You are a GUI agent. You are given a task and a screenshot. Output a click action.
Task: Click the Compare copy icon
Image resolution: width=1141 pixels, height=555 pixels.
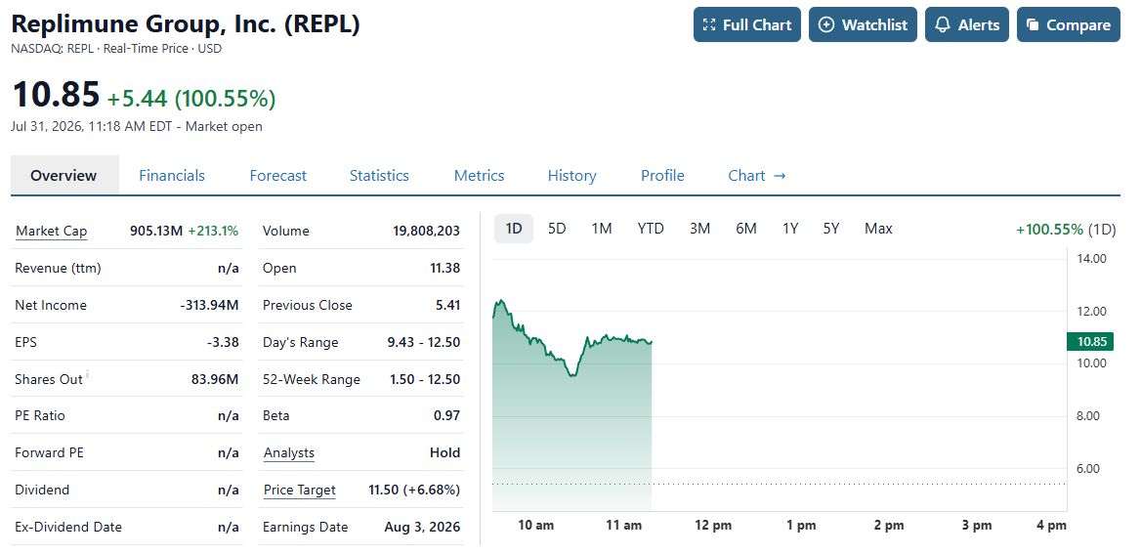[x=1033, y=24]
